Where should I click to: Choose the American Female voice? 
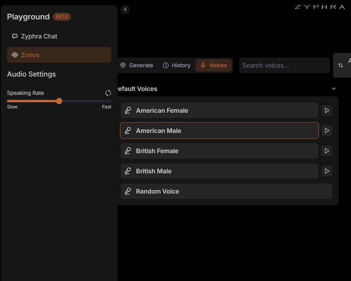pyautogui.click(x=219, y=110)
